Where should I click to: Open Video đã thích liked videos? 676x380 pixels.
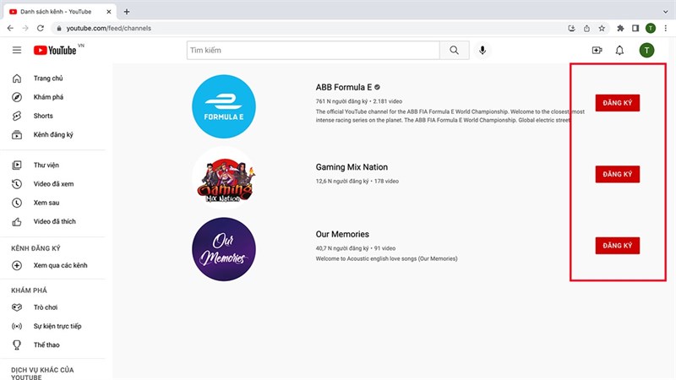coord(54,221)
